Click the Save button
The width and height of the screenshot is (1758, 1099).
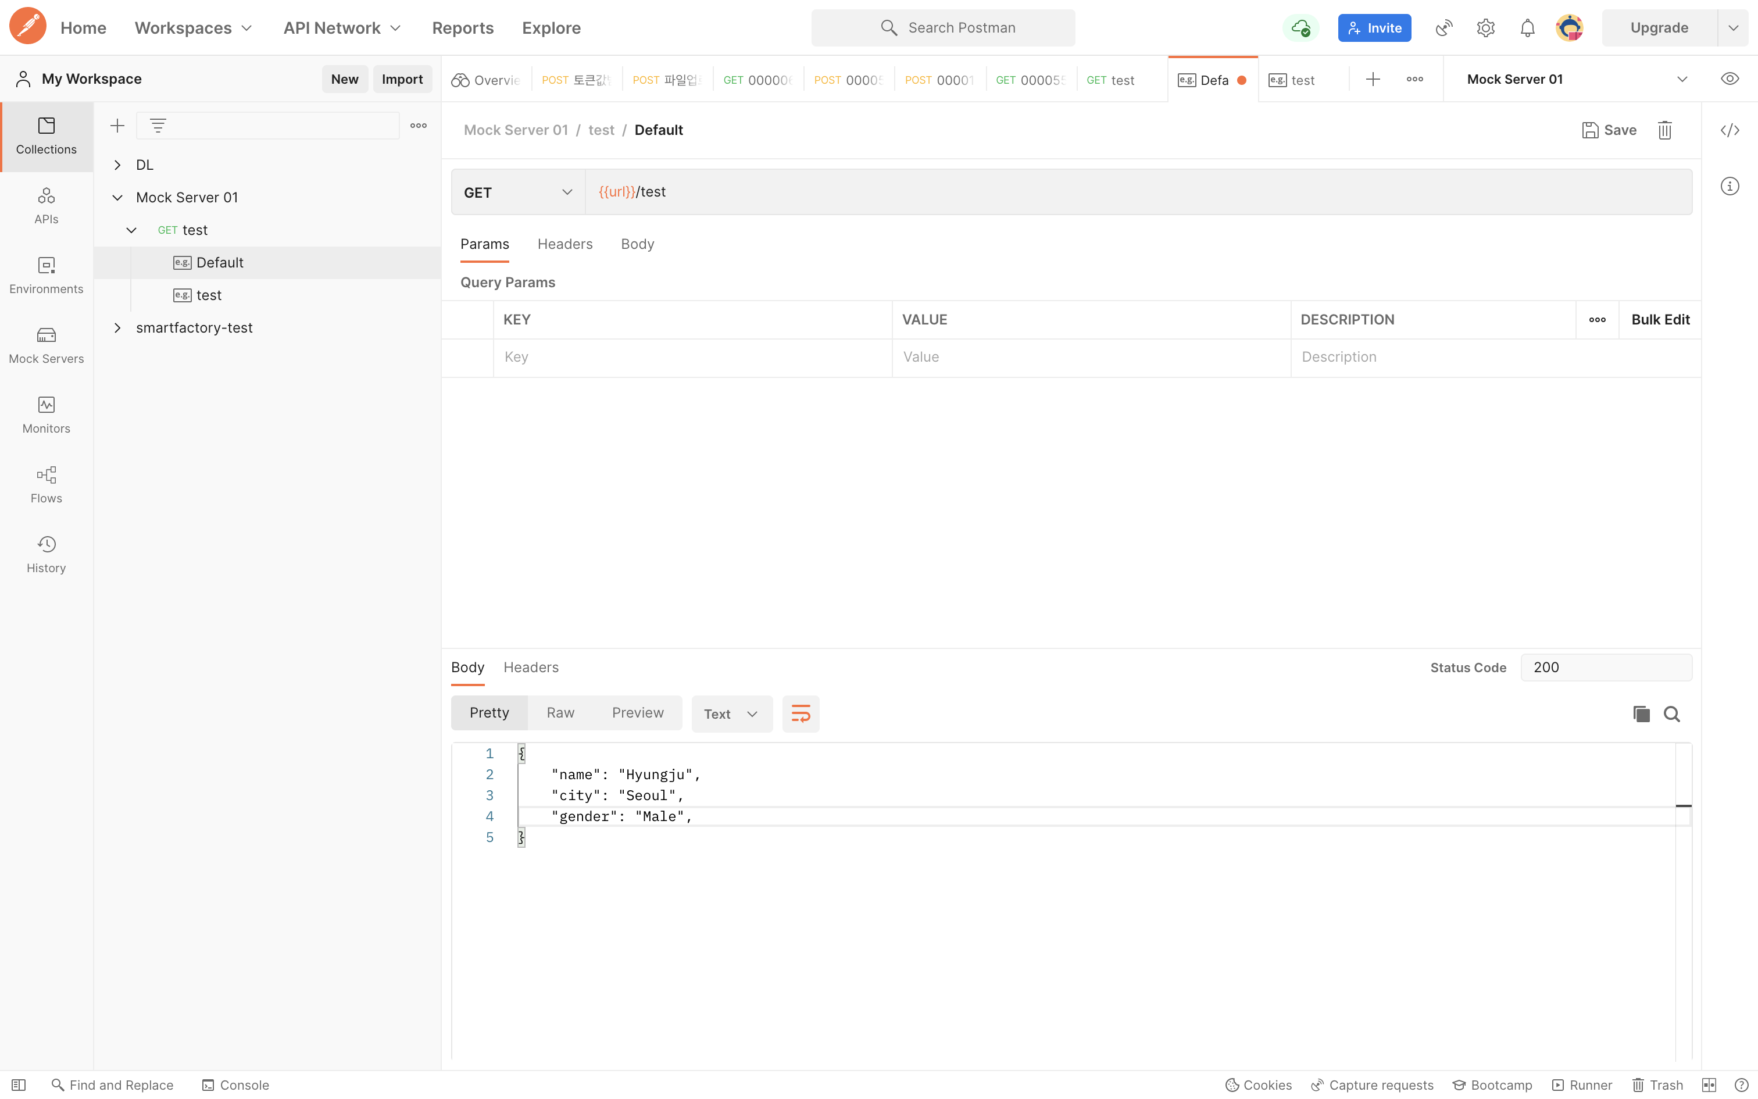coord(1609,130)
